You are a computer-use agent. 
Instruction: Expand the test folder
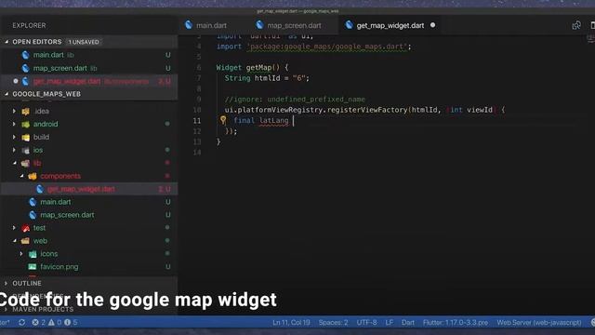pyautogui.click(x=14, y=228)
